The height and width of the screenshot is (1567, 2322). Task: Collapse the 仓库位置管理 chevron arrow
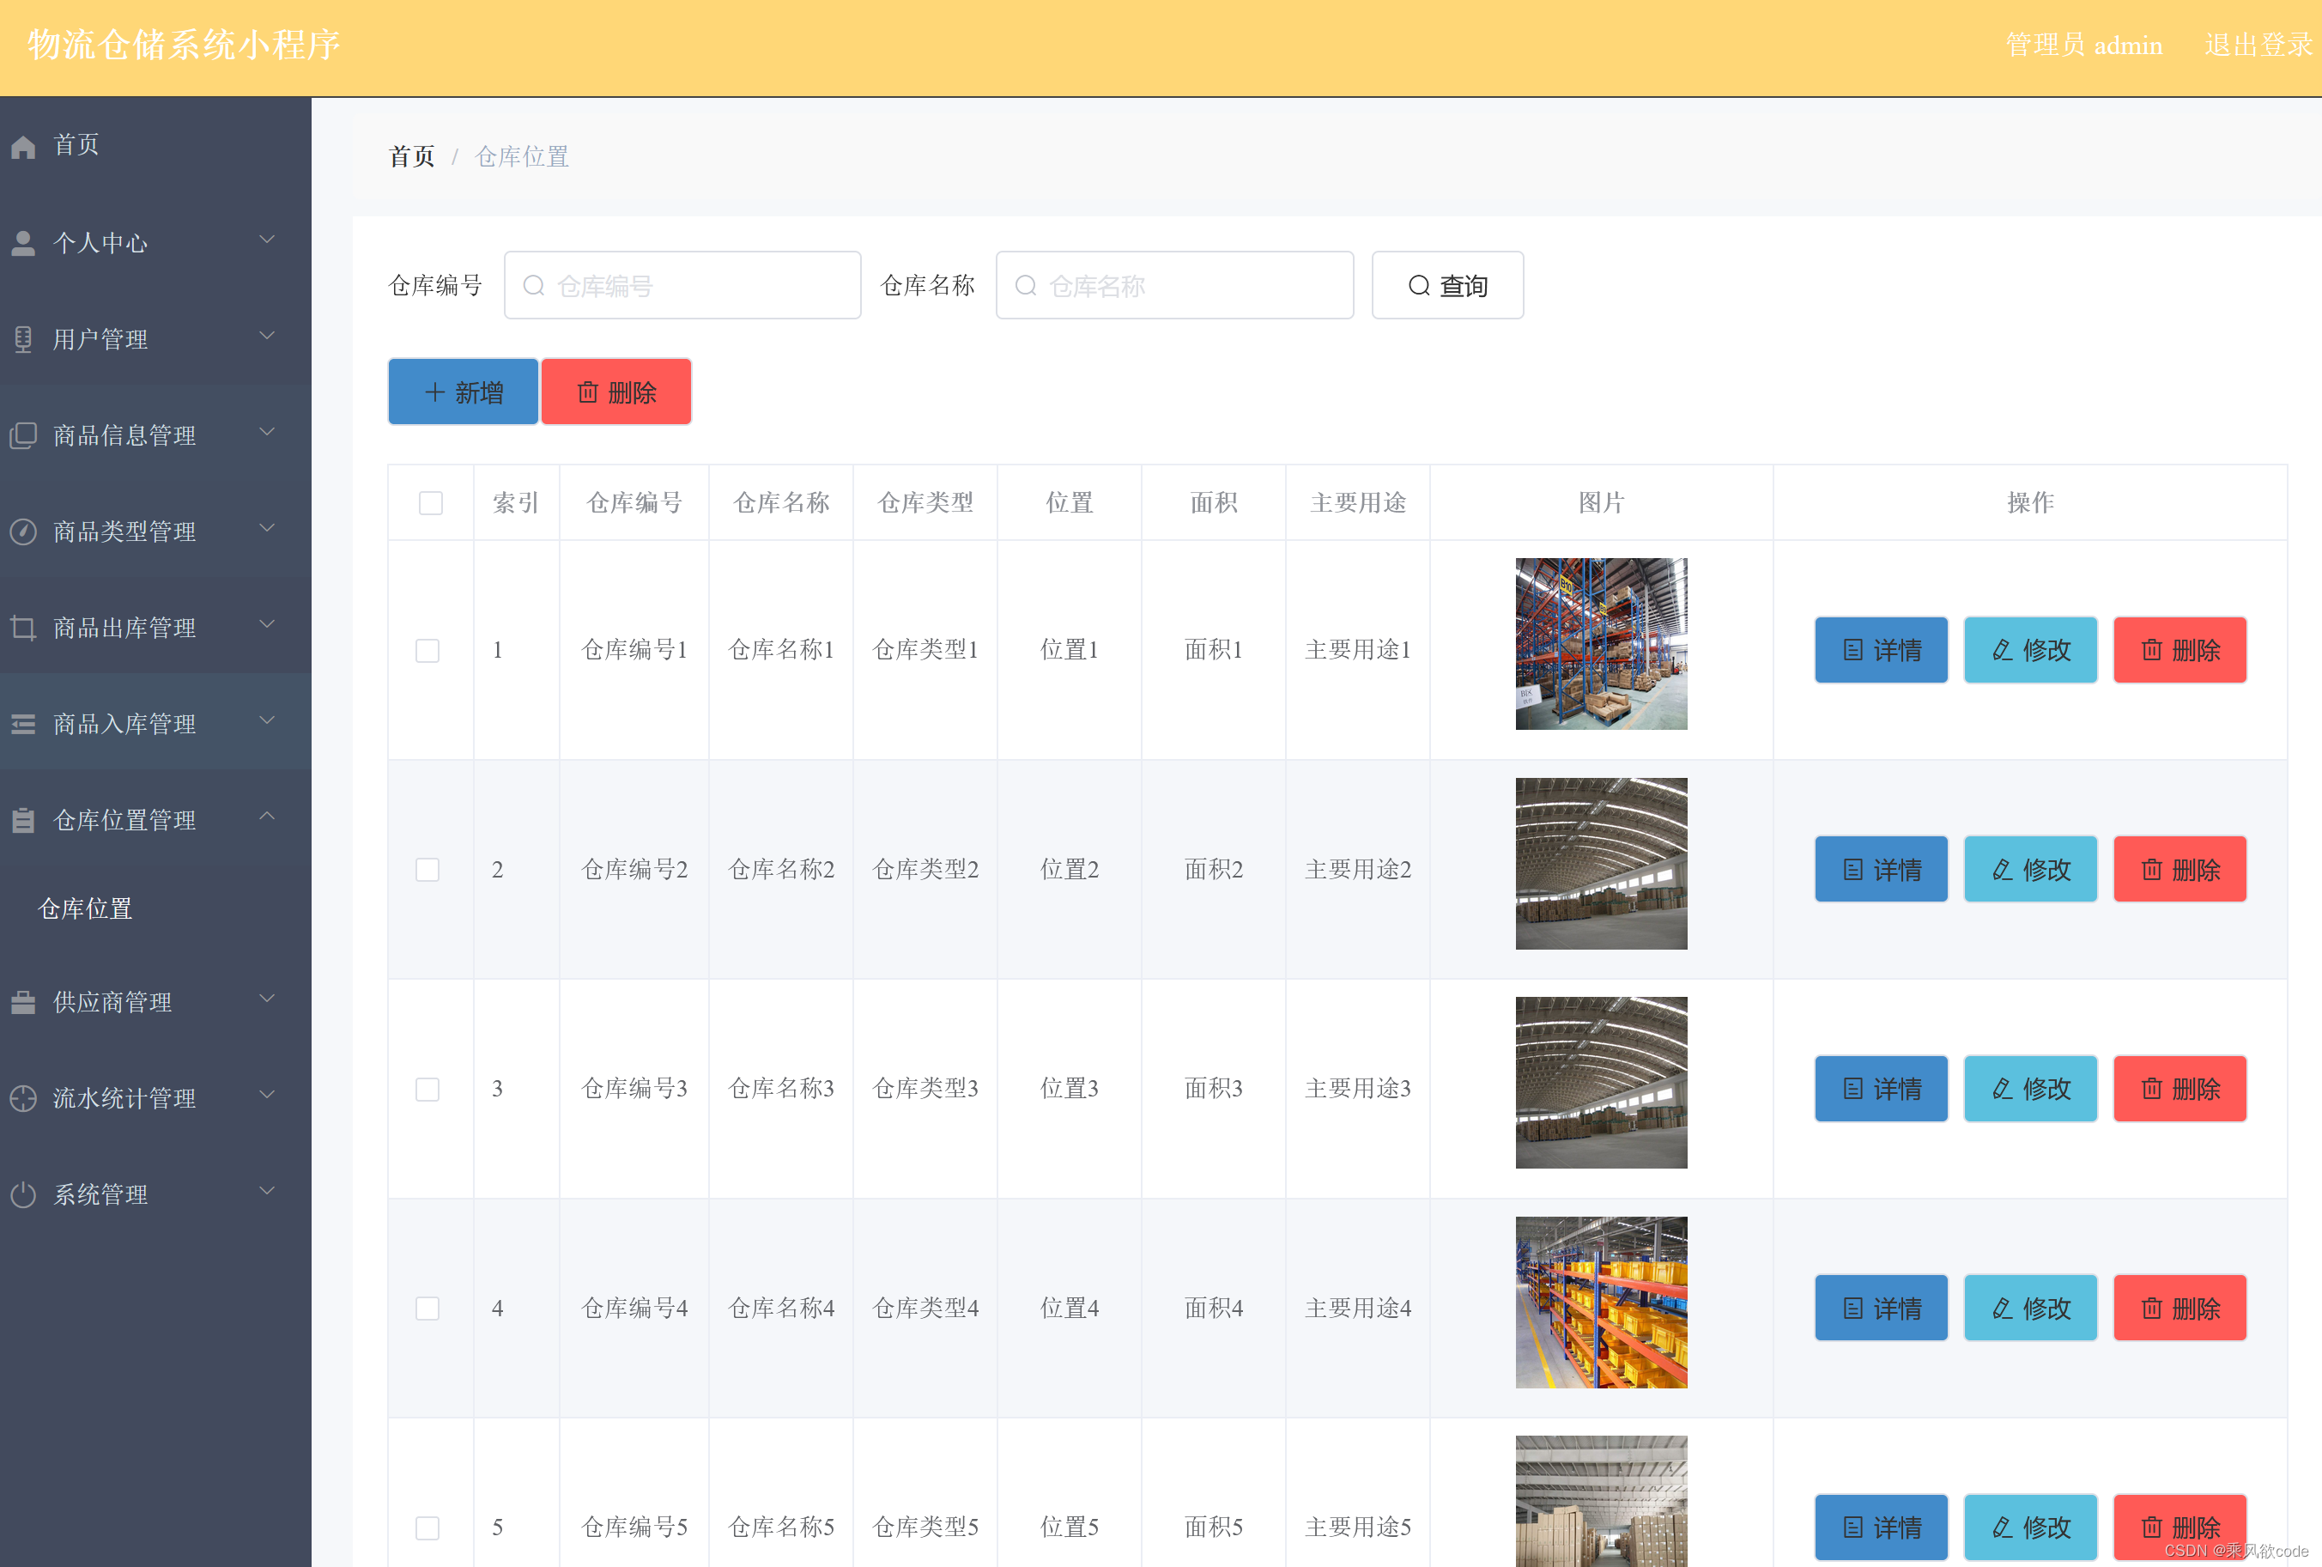[267, 817]
